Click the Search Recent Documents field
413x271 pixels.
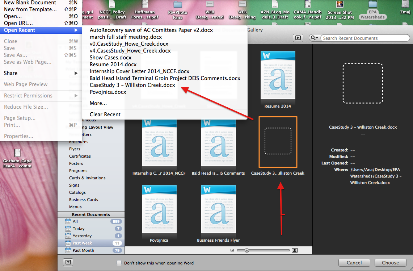pos(365,38)
